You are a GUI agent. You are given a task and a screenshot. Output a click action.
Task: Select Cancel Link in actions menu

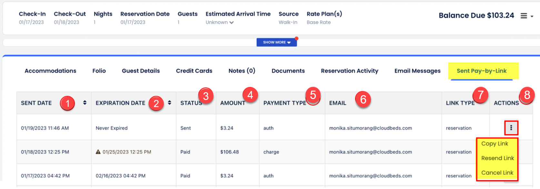[x=497, y=173]
